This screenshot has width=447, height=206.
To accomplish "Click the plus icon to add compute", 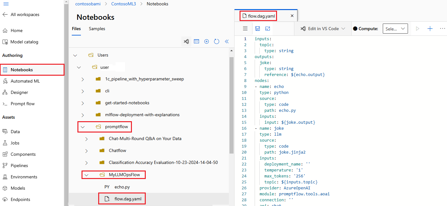I will click(430, 29).
